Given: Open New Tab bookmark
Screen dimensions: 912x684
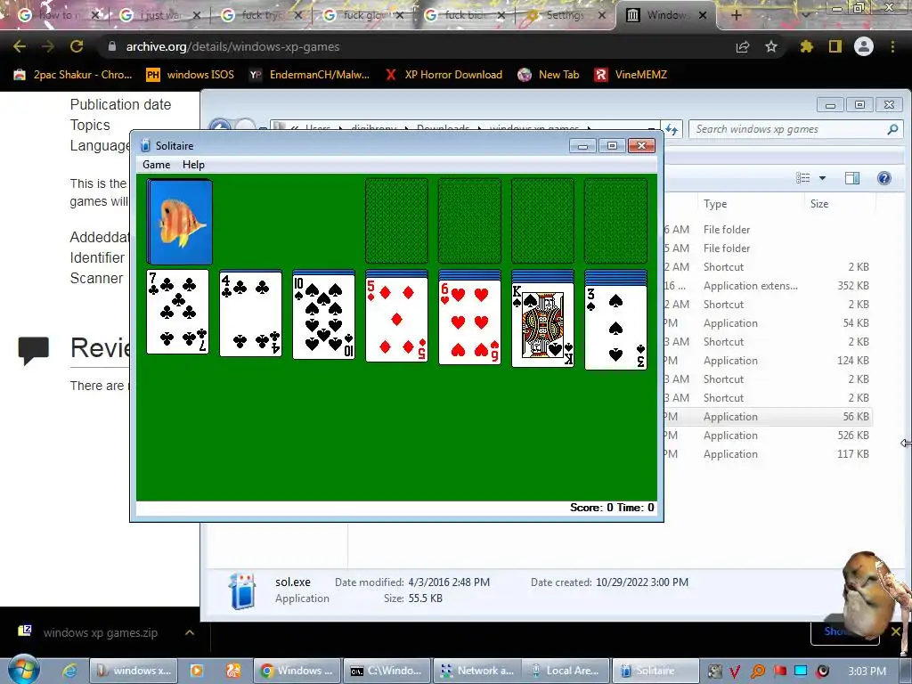Looking at the screenshot, I should coord(549,75).
